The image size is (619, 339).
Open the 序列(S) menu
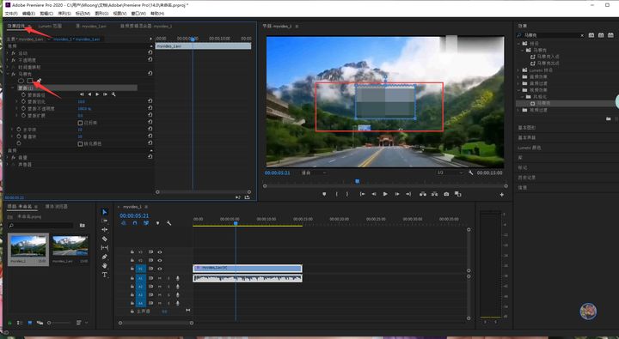pyautogui.click(x=64, y=14)
